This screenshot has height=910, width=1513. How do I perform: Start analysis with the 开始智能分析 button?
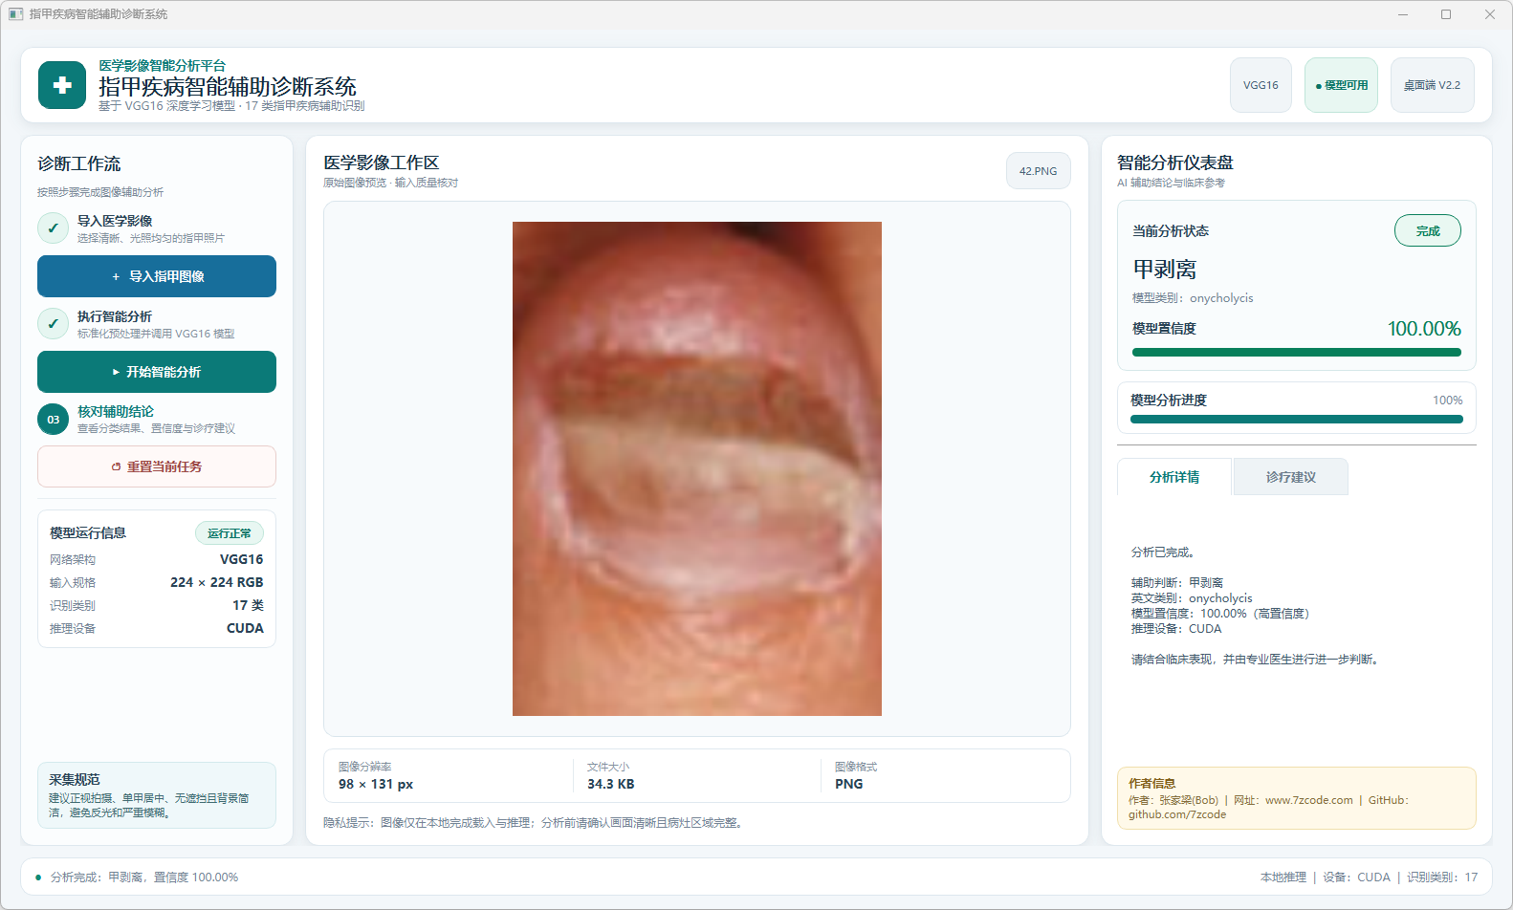click(x=157, y=372)
